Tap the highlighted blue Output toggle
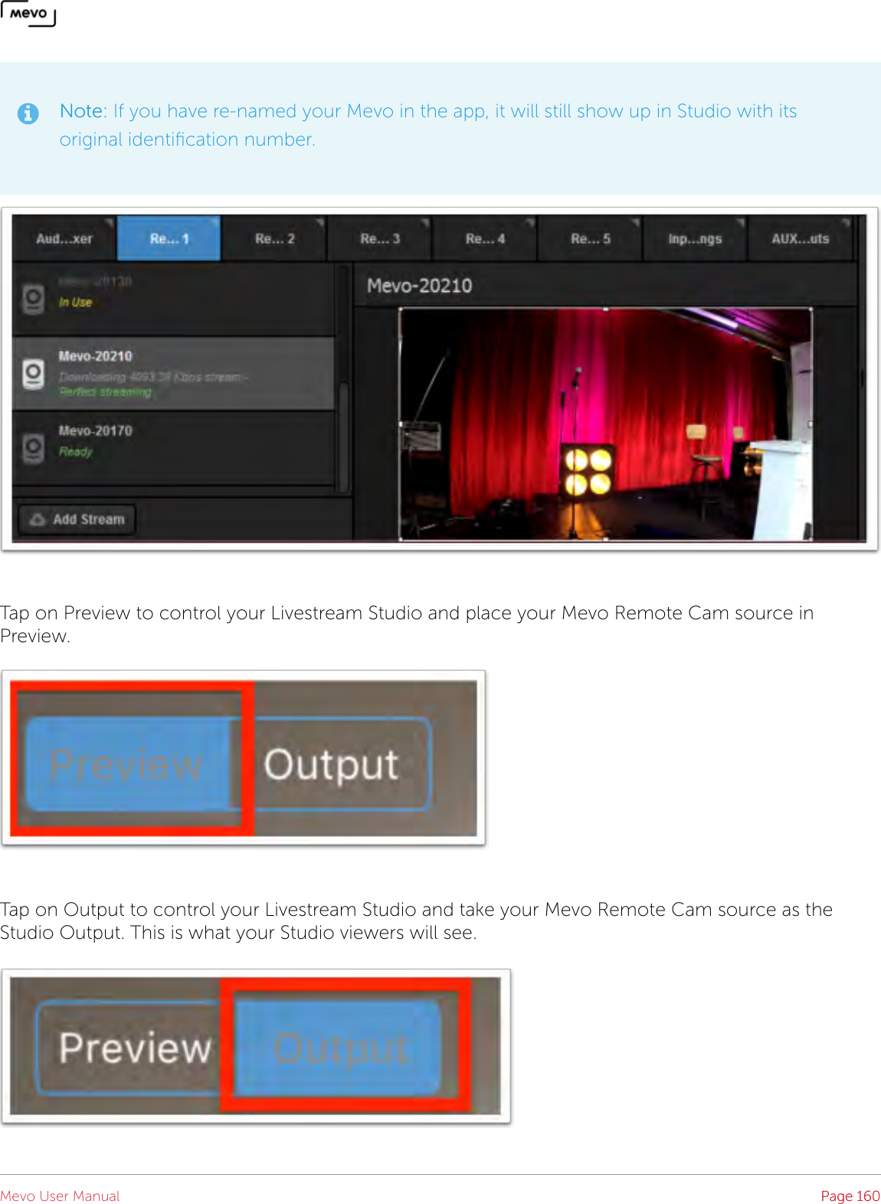Image resolution: width=881 pixels, height=1204 pixels. (x=338, y=1048)
